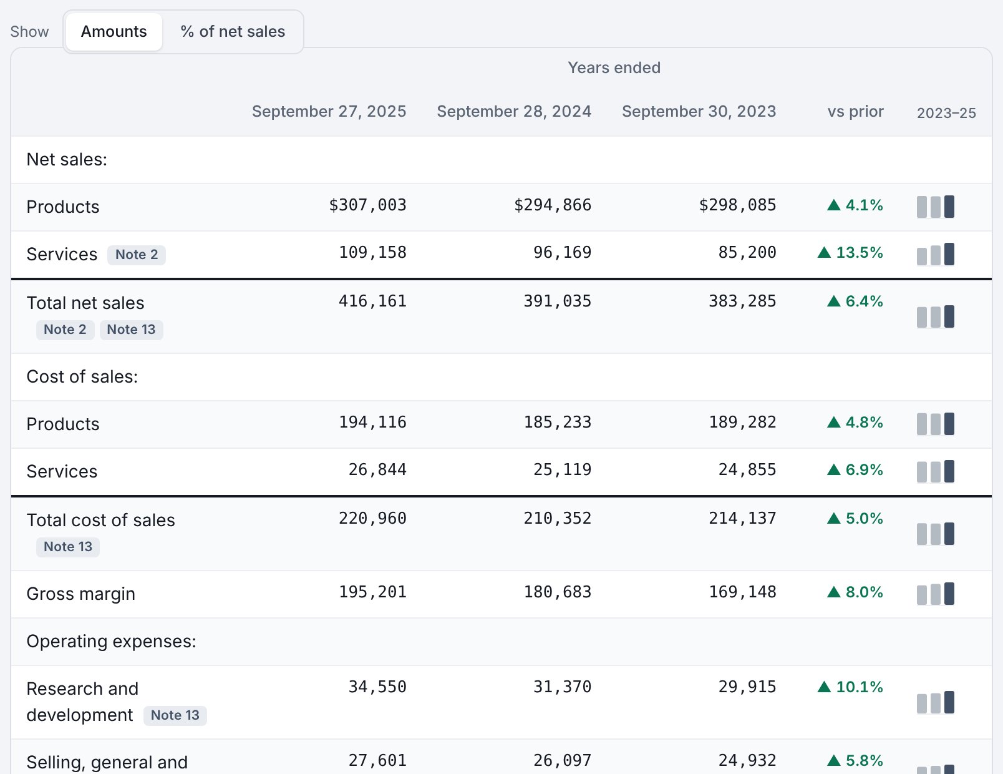Click the 4.8% change for cost Products
This screenshot has width=1003, height=774.
pyautogui.click(x=855, y=423)
